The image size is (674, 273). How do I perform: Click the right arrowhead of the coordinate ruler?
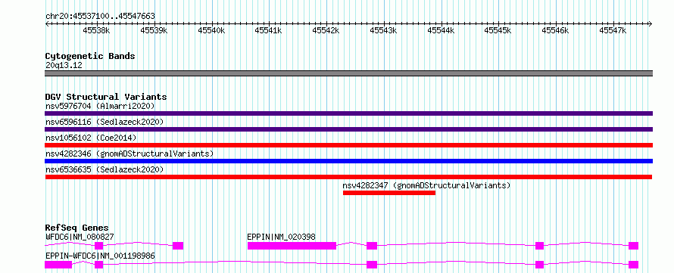click(651, 23)
